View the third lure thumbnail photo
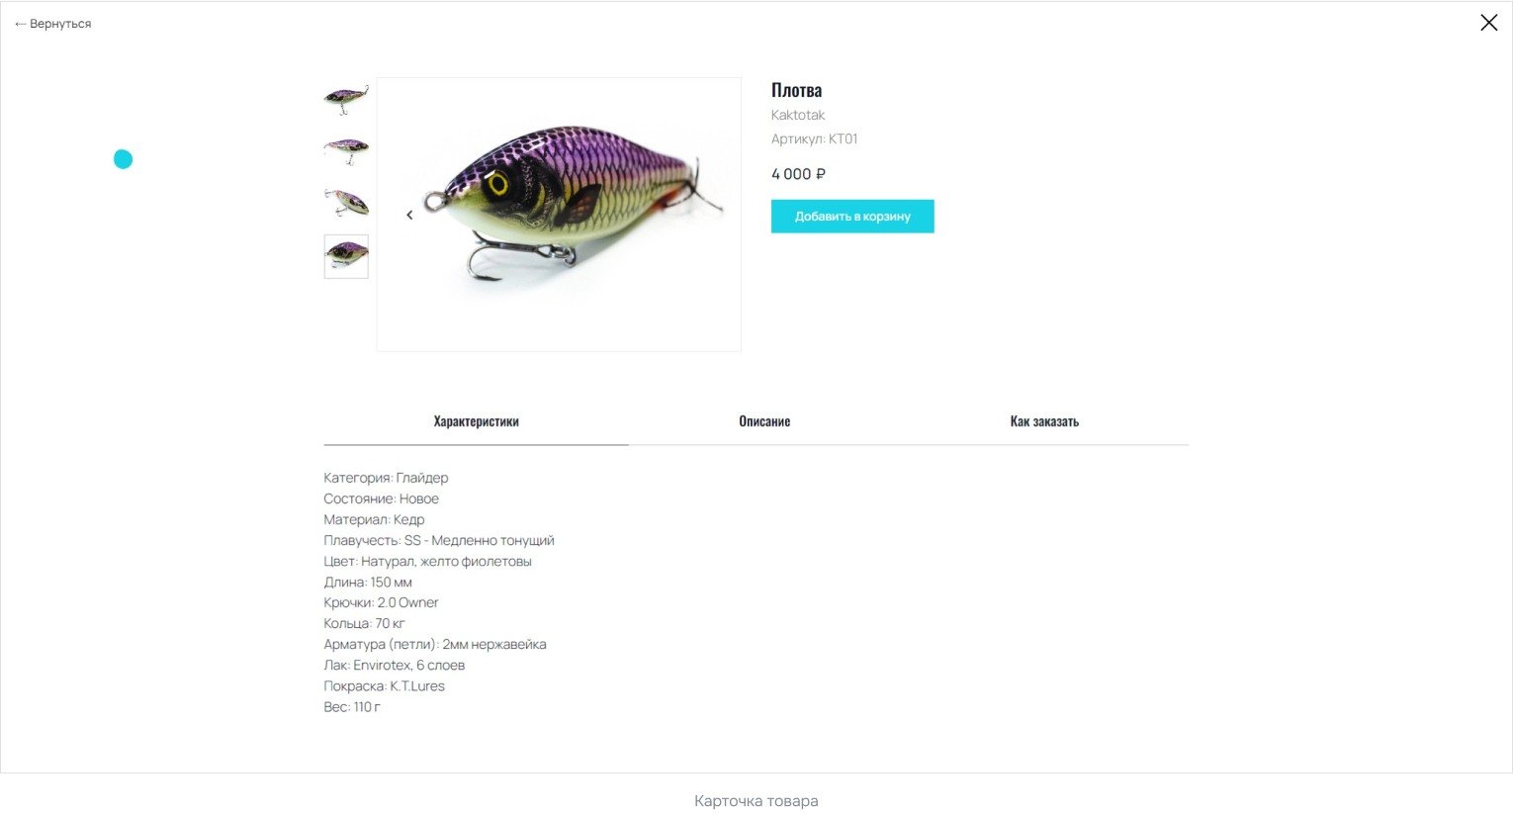 click(x=346, y=203)
